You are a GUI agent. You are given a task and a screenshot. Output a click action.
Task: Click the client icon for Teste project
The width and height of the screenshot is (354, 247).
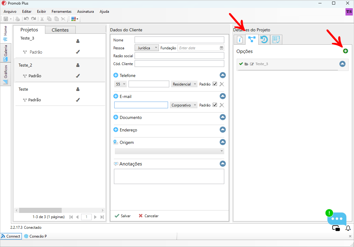pyautogui.click(x=78, y=89)
